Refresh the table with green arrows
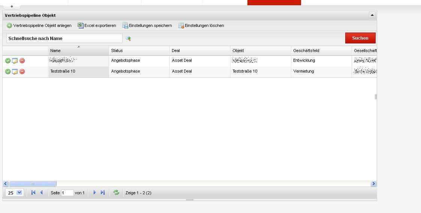 point(116,192)
